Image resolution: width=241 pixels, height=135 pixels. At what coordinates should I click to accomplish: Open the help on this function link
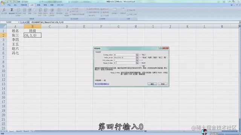pyautogui.click(x=102, y=84)
